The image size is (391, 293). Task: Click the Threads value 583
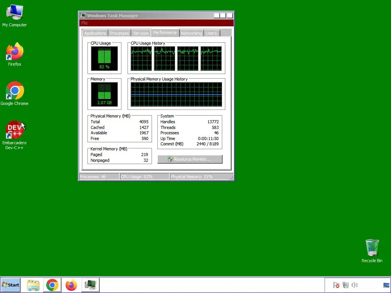[x=215, y=127]
